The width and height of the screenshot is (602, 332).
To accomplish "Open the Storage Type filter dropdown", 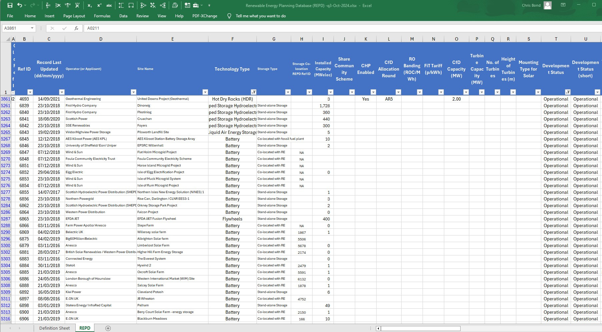I will tap(288, 92).
